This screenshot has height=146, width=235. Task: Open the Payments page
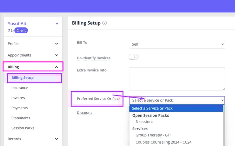(x=19, y=108)
